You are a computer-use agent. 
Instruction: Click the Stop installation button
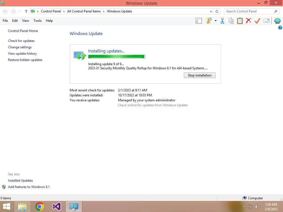[x=200, y=75]
